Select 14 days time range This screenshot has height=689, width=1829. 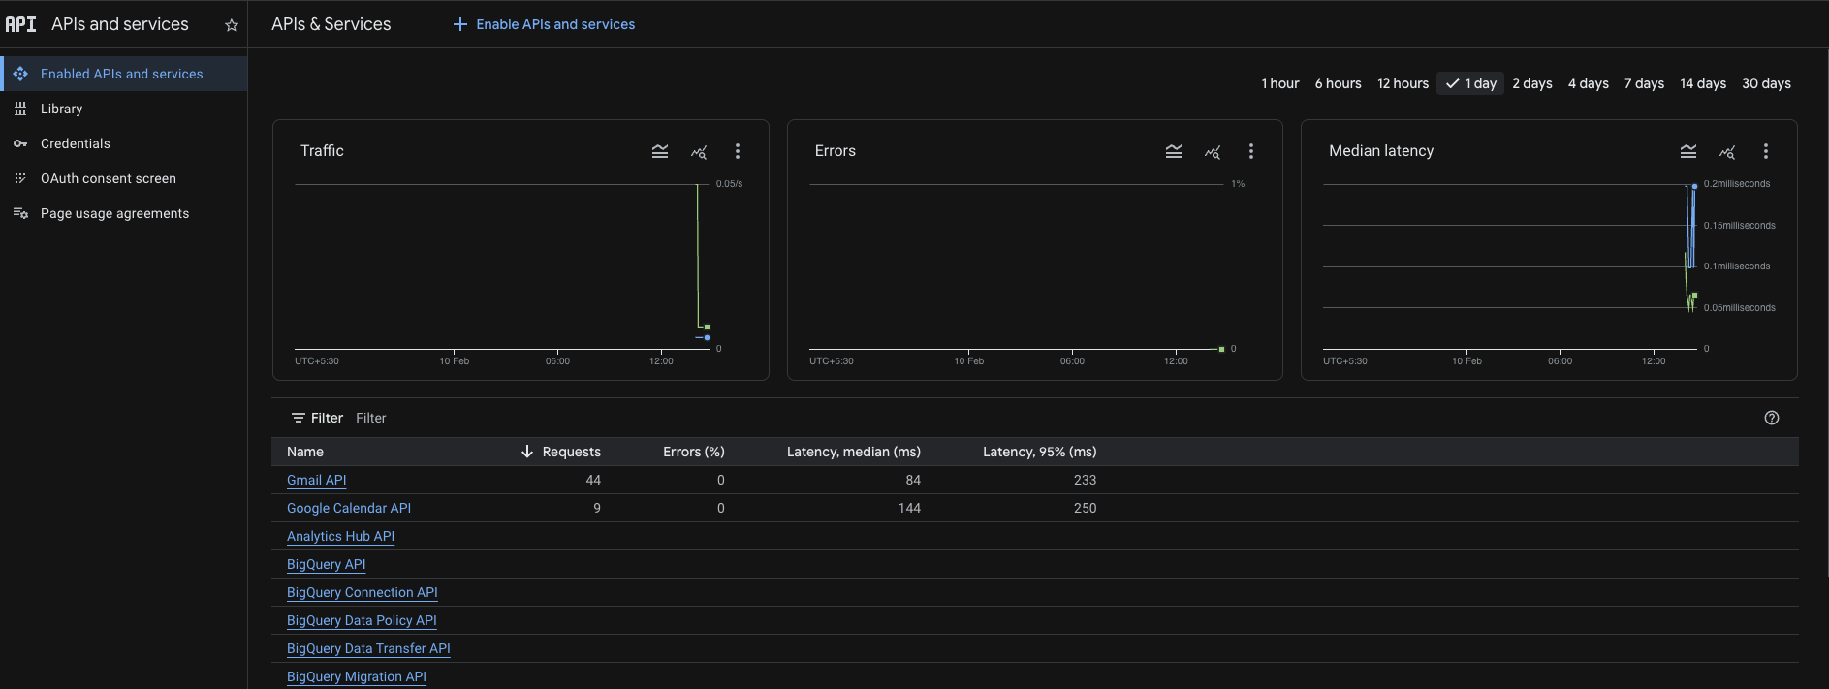pyautogui.click(x=1703, y=83)
